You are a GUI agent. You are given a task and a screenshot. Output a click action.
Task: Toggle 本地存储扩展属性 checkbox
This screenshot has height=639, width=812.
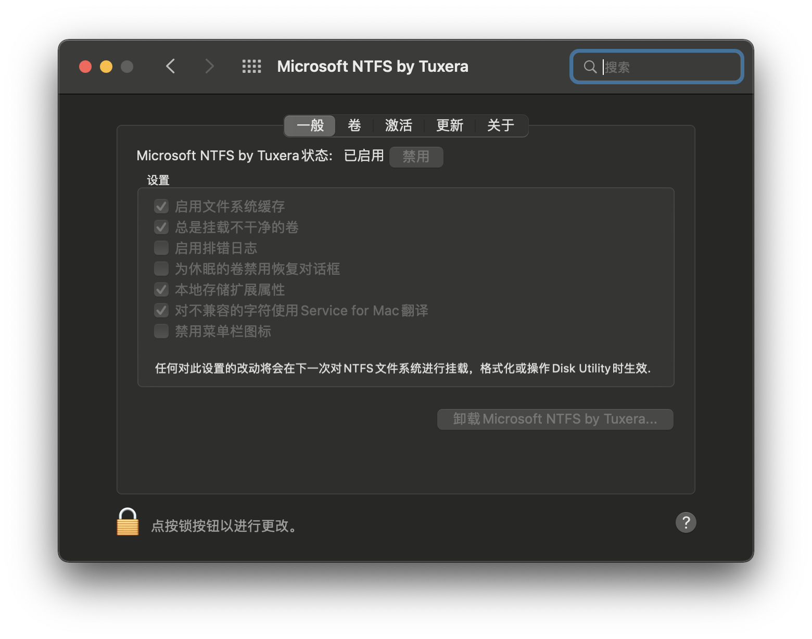tap(161, 290)
